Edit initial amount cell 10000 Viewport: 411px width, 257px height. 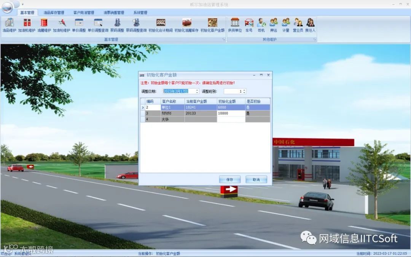pos(231,113)
